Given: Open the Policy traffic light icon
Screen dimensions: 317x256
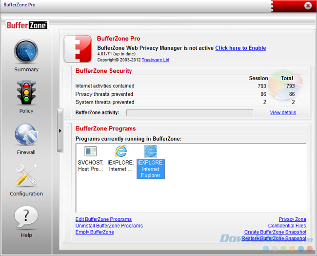Looking at the screenshot, I should tap(26, 92).
